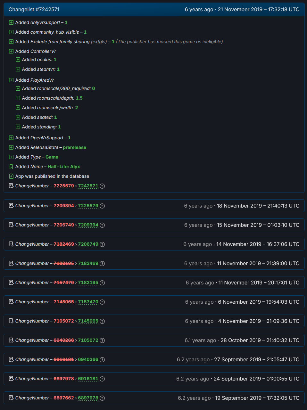Viewport: 307px width, 410px height.
Task: Open struck-through changenumber 6897662
Action: (x=64, y=398)
